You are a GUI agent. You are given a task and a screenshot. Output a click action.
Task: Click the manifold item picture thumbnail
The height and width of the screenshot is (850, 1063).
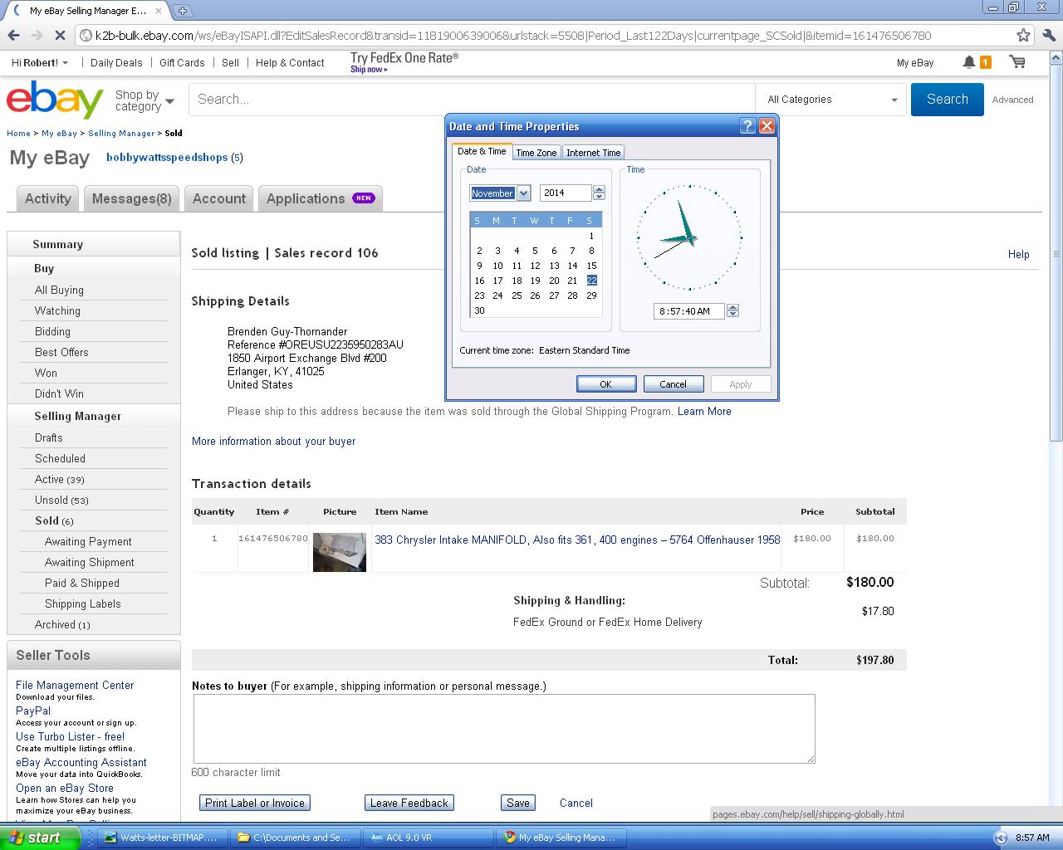[340, 552]
